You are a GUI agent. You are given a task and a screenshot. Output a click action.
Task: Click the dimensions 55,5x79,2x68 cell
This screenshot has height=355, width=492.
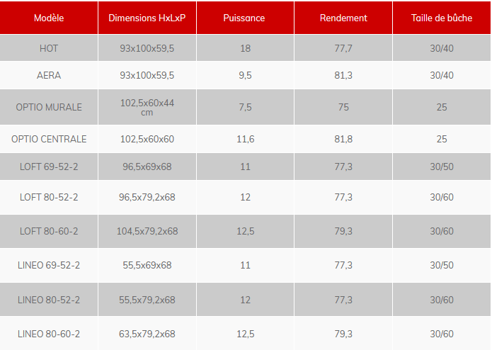(147, 300)
